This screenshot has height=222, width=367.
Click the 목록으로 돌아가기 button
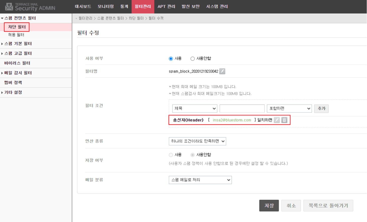click(x=328, y=206)
